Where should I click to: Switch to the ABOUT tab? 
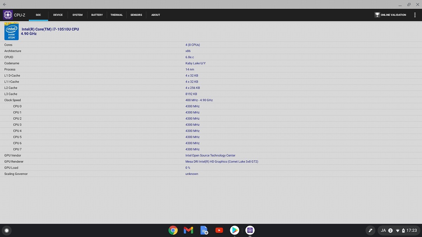click(x=156, y=15)
